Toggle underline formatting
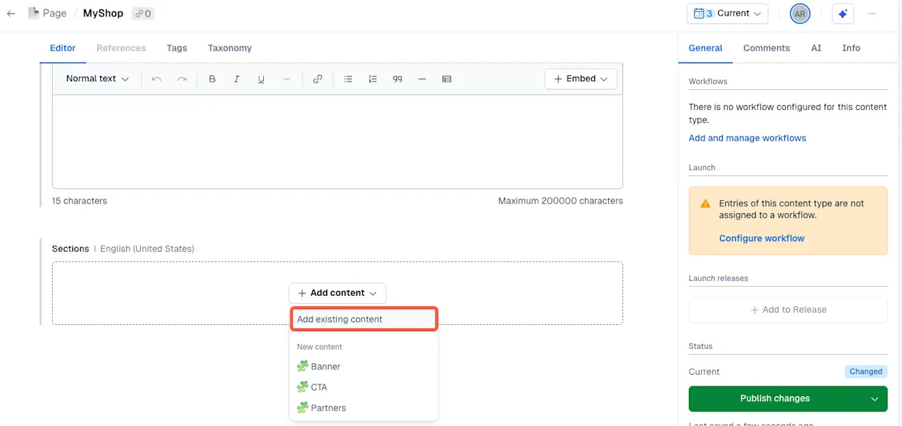Screen dimensions: 902x426 (x=261, y=79)
